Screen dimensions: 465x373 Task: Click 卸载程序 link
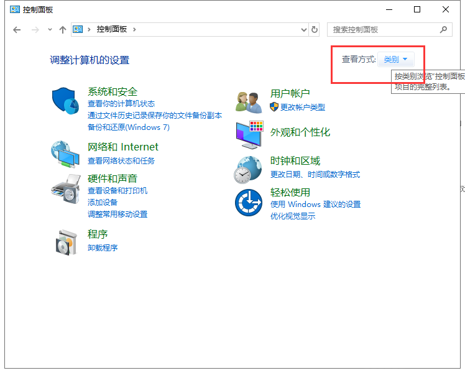click(x=103, y=248)
